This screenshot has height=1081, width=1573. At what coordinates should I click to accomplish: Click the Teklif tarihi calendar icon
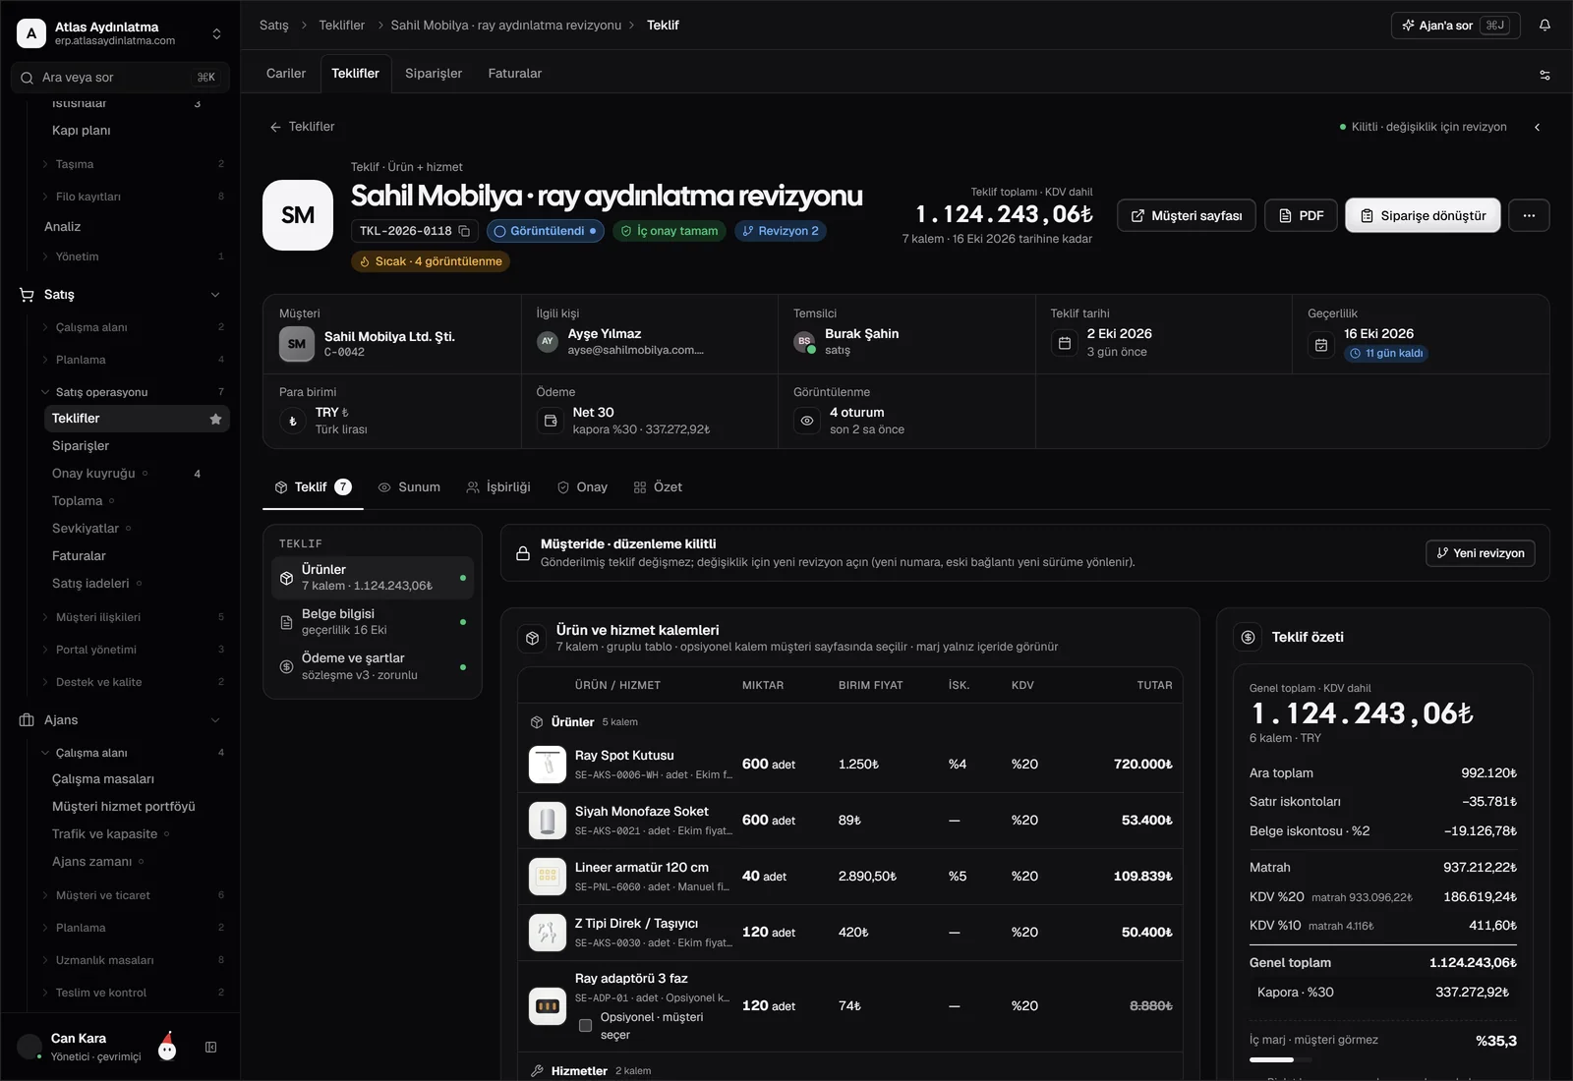(1065, 343)
